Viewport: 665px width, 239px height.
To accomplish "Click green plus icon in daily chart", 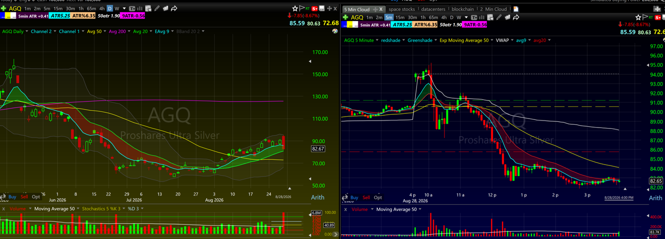I will 3,9.
